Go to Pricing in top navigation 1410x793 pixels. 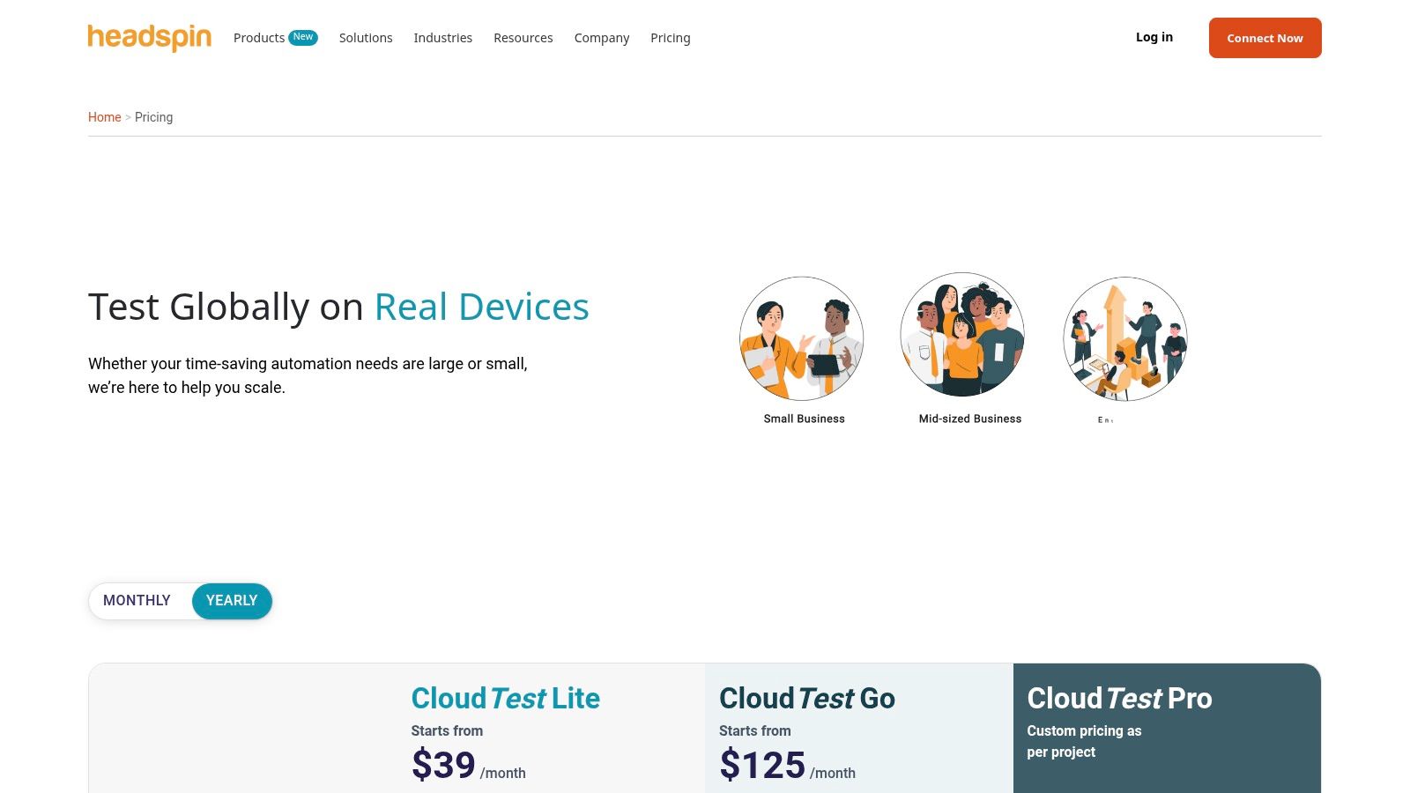(671, 38)
